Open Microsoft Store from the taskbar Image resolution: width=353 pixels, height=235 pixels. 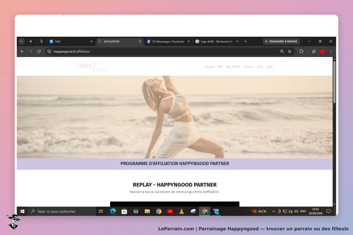click(124, 211)
